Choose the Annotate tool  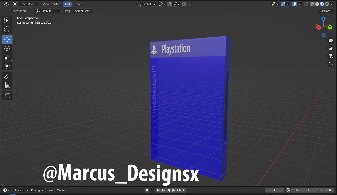[7, 76]
